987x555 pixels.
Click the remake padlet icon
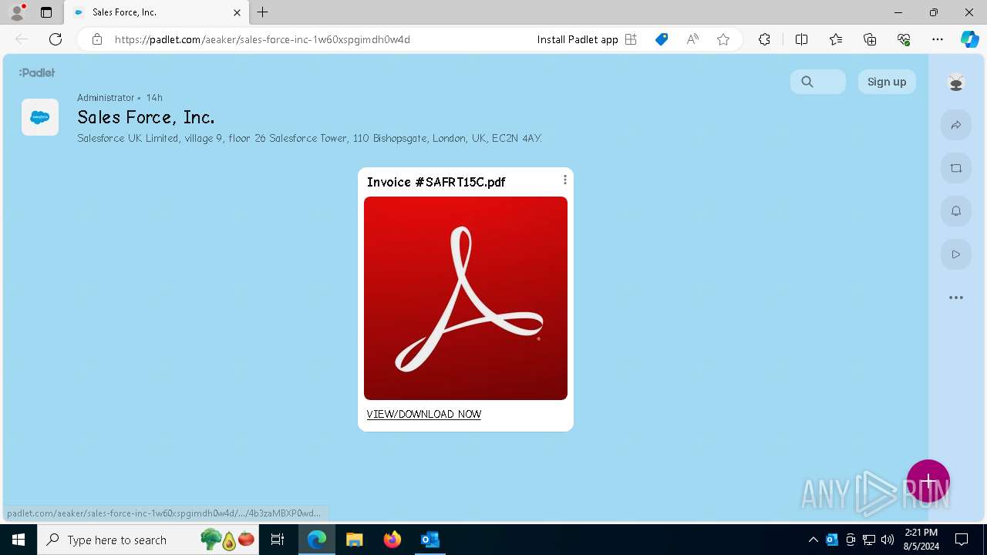tap(956, 168)
